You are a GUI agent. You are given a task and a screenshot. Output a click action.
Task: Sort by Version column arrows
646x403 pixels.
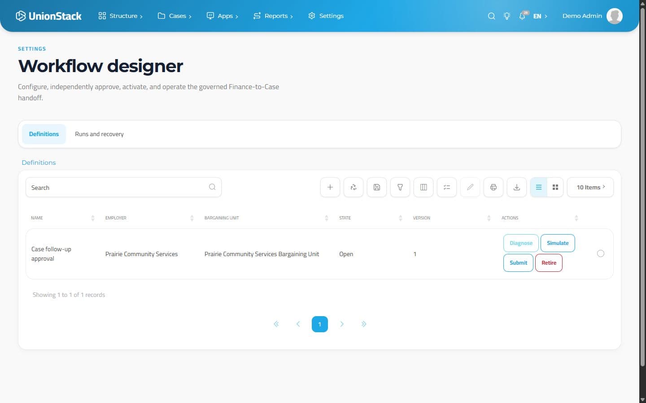click(489, 218)
